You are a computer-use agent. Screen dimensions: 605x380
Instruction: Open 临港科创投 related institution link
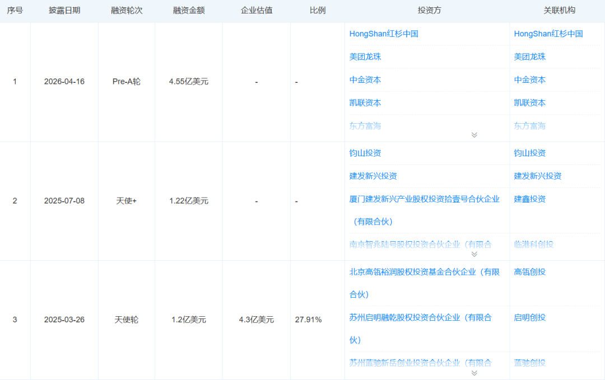pyautogui.click(x=534, y=245)
